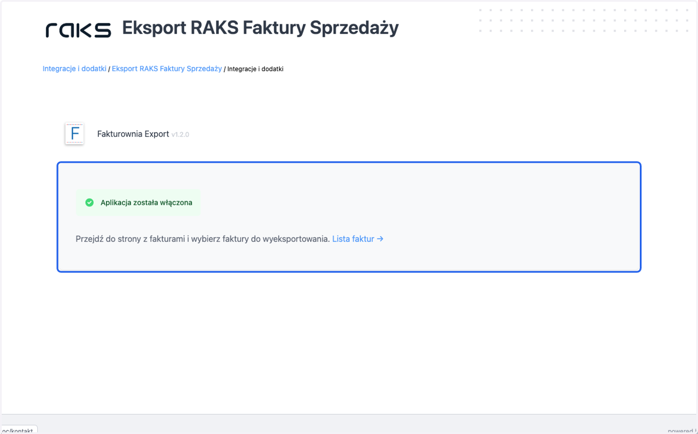Follow the 'Lista faktur' link
The width and height of the screenshot is (698, 434).
(x=358, y=239)
